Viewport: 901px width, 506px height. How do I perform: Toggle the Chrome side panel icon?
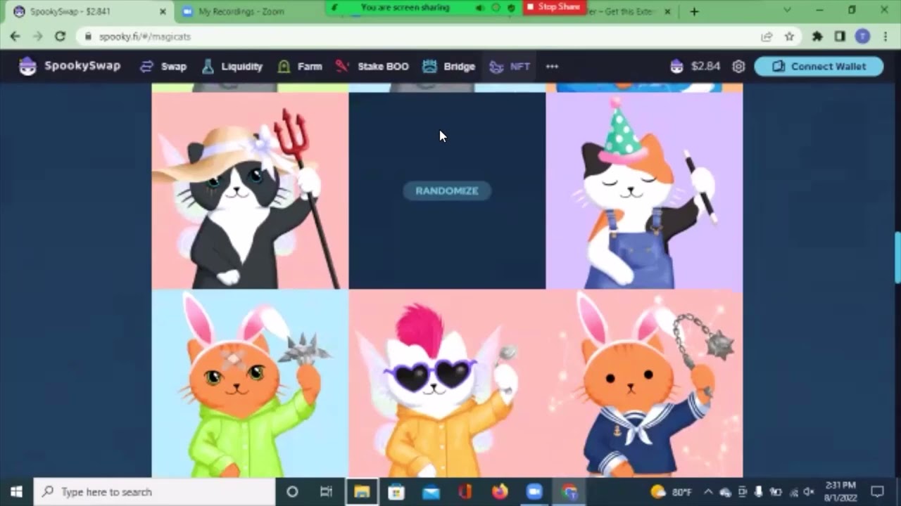pos(840,37)
